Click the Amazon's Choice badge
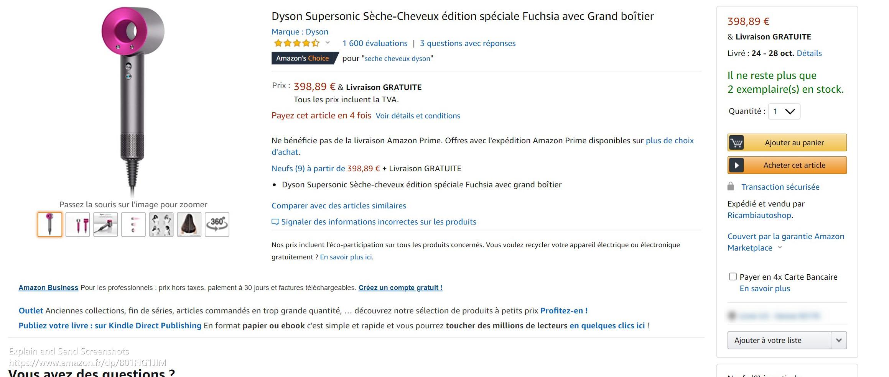This screenshot has width=889, height=377. point(303,58)
